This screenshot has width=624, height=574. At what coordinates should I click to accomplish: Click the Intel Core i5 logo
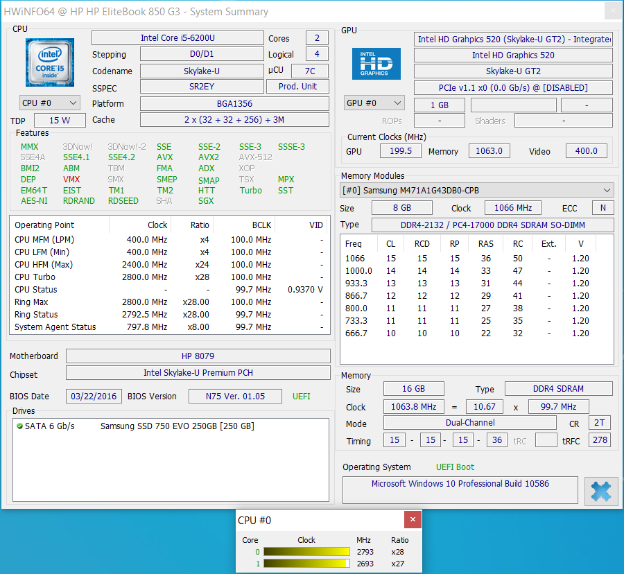50,62
